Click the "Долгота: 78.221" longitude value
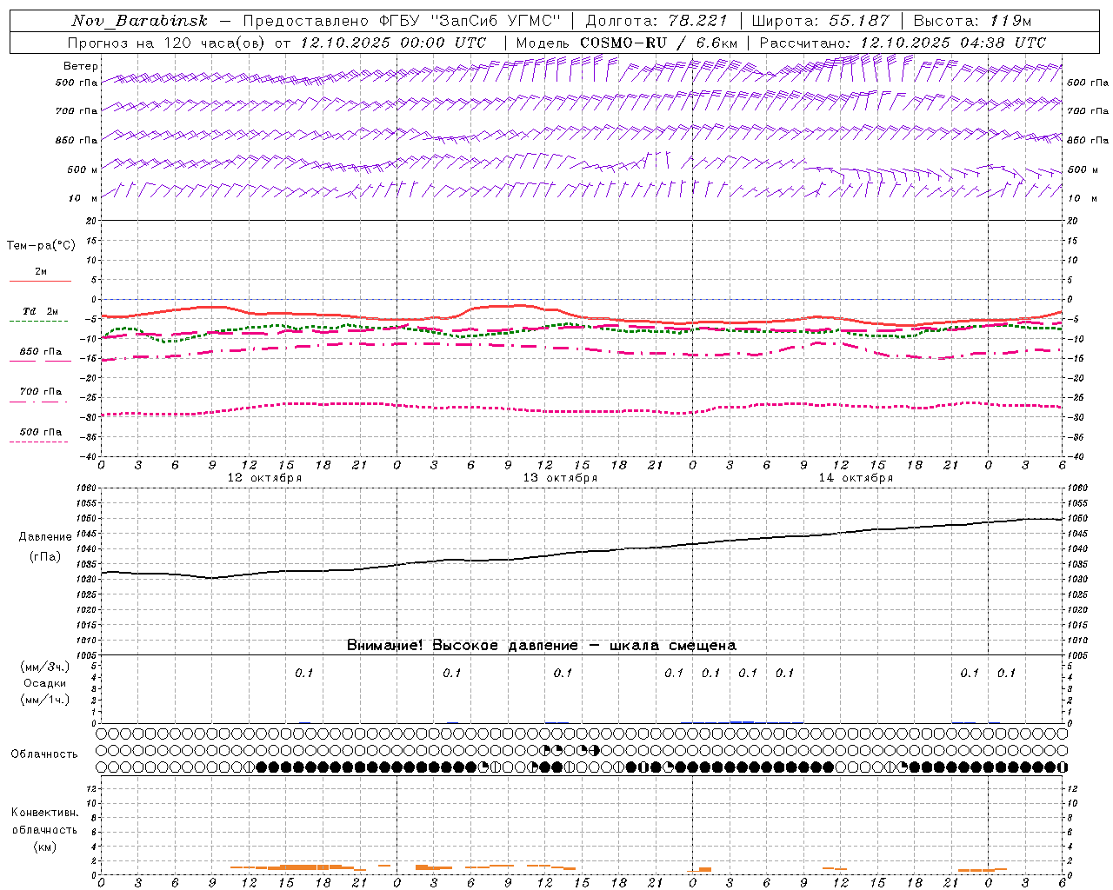 [657, 21]
